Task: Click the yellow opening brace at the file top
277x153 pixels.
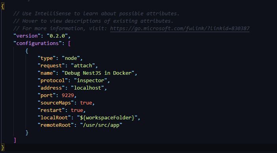Action: point(3,7)
